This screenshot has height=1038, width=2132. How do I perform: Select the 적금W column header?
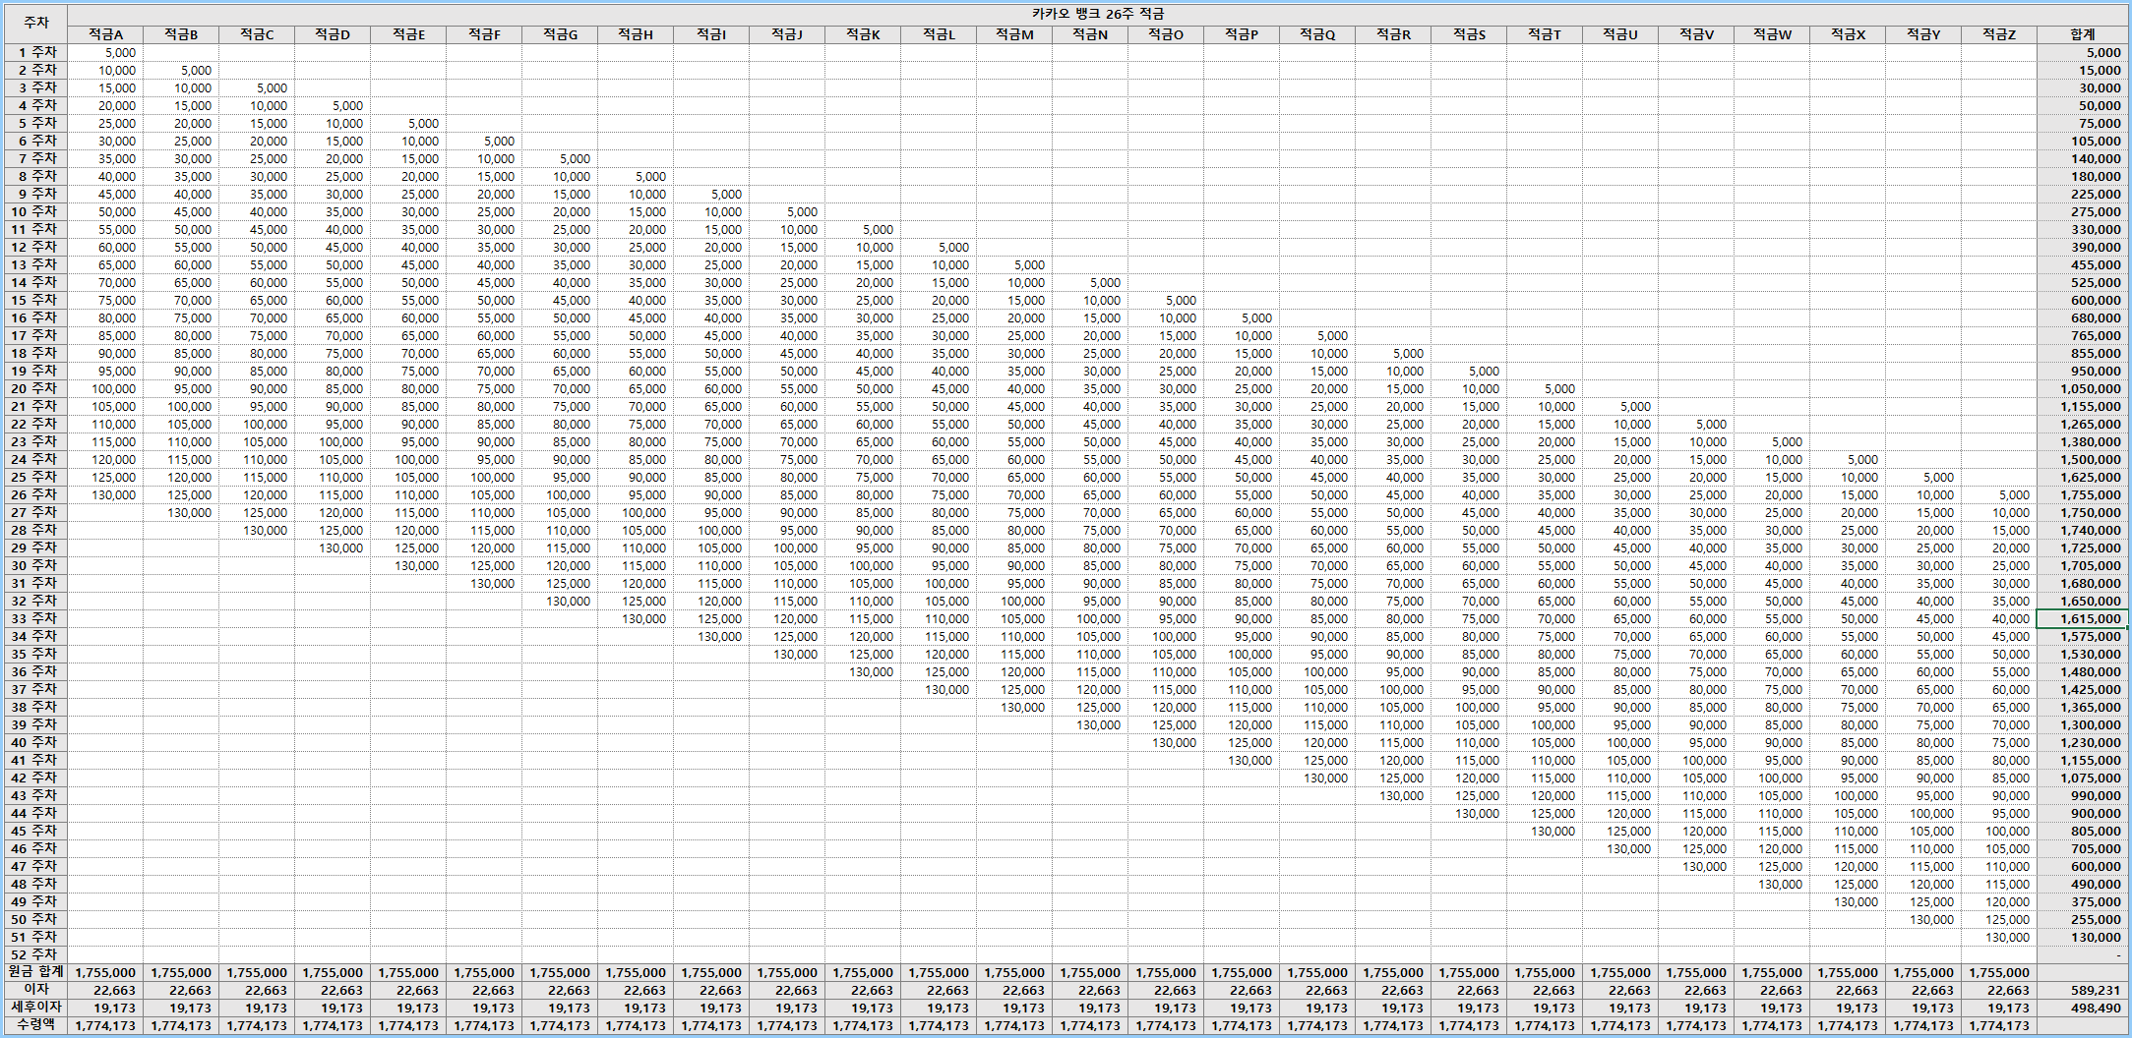[1772, 34]
